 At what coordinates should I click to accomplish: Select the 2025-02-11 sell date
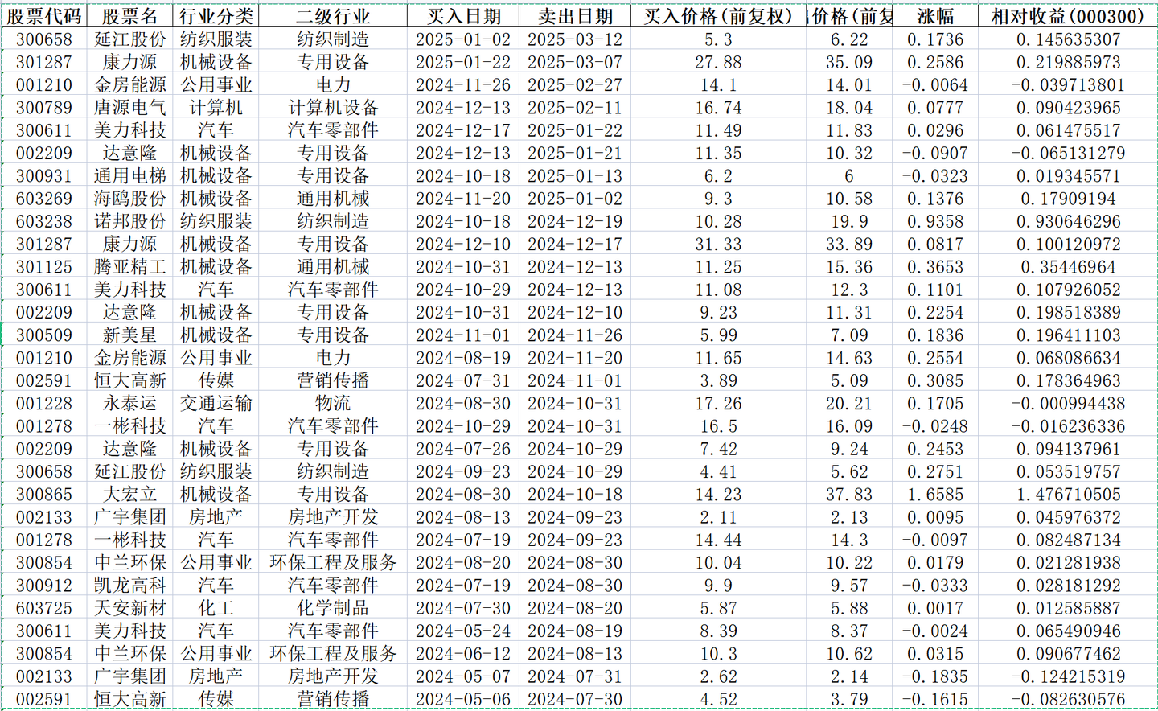point(575,108)
